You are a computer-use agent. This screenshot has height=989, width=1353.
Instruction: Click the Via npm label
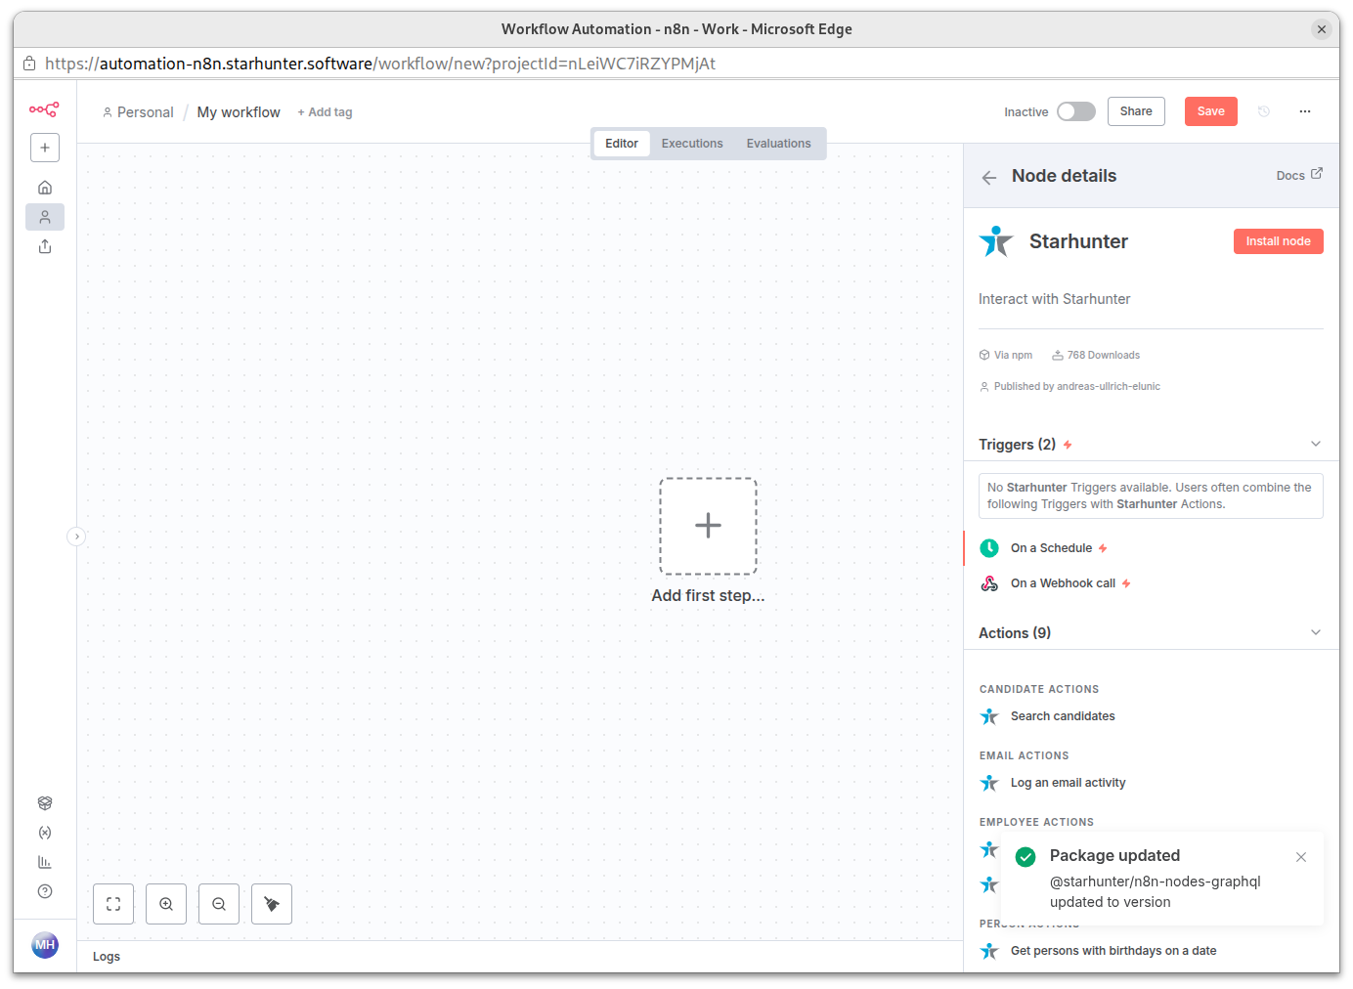pyautogui.click(x=1006, y=356)
